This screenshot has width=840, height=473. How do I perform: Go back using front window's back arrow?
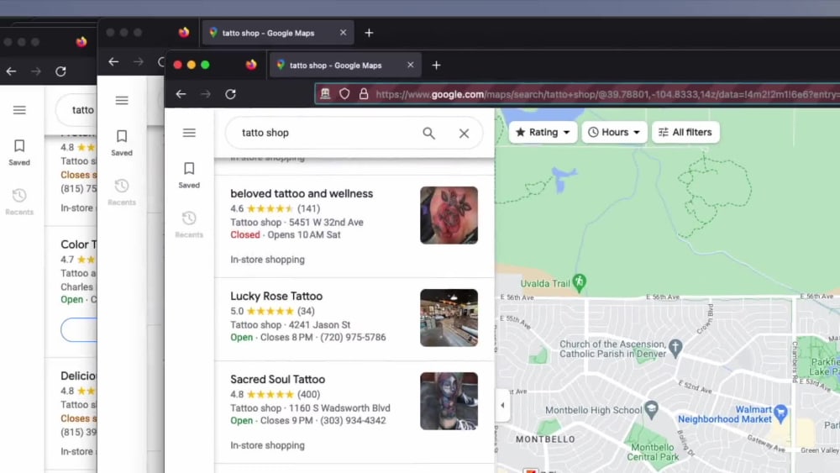tap(181, 94)
